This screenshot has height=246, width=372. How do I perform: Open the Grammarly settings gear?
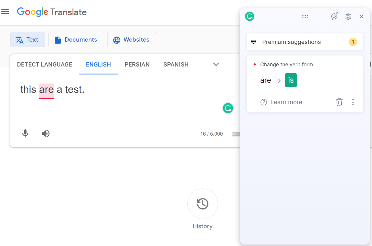pos(348,16)
